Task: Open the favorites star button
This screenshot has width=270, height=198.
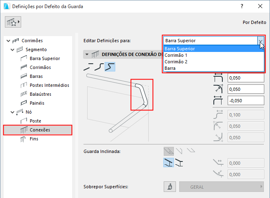Action: tap(13, 23)
